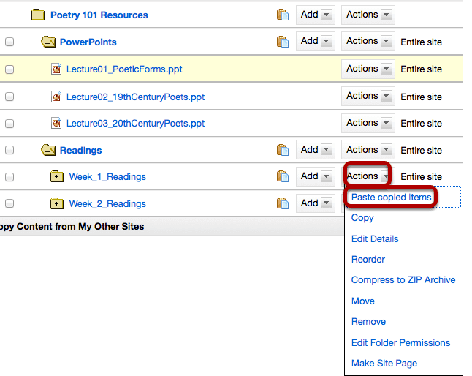The height and width of the screenshot is (376, 472).
Task: Open the Week_1_Readings folder link
Action: click(x=107, y=177)
